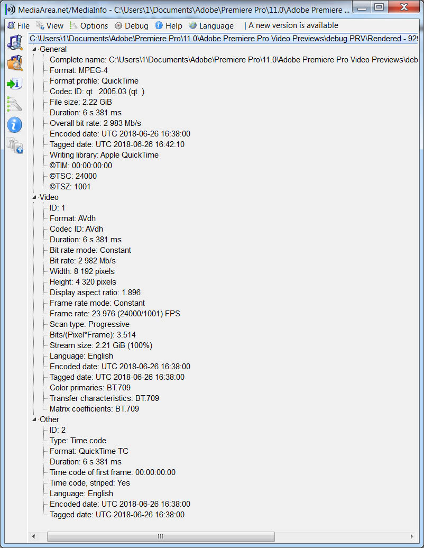Viewport: 424px width, 548px height.
Task: Select 'Format: AVdh' row
Action: coord(72,218)
